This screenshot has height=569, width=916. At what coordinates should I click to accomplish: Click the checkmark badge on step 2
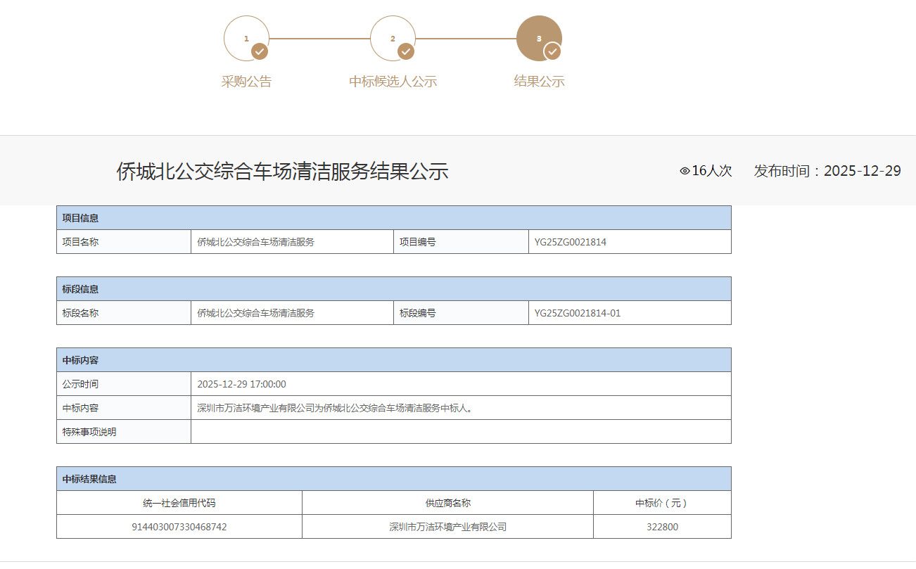(406, 51)
